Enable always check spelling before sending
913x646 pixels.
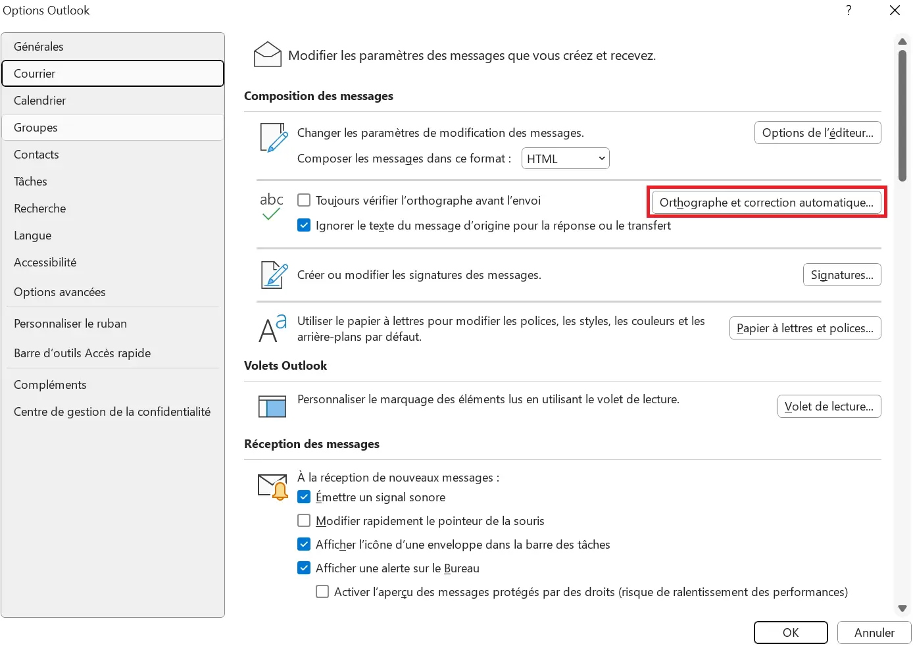[304, 200]
